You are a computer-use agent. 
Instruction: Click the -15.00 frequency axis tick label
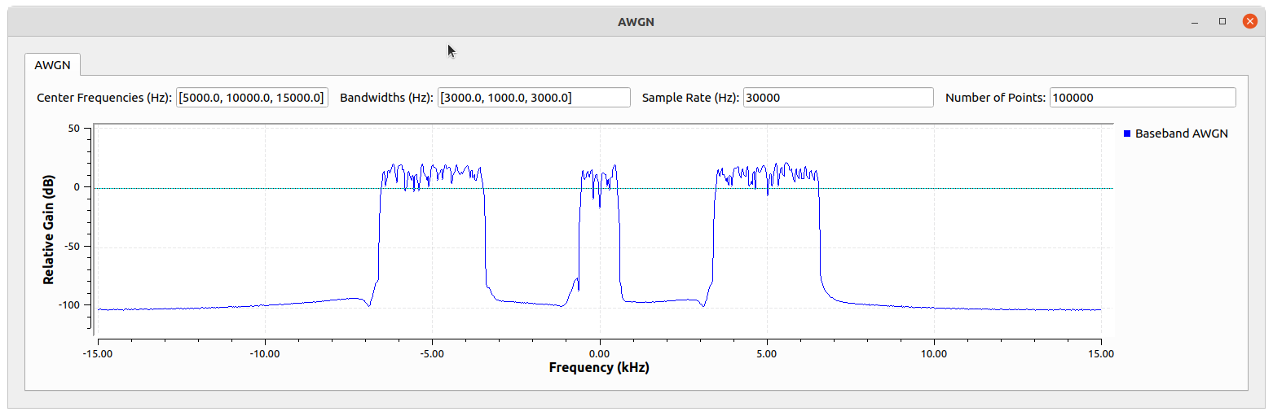[97, 353]
